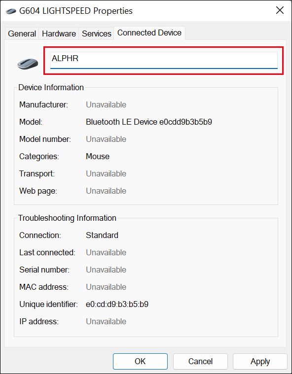Click the Last connected label
This screenshot has width=292, height=374.
click(x=47, y=253)
